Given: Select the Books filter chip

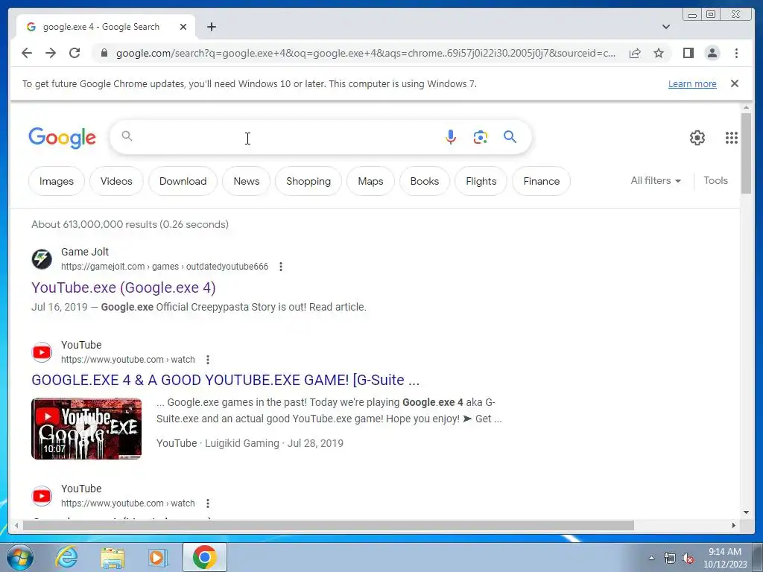Looking at the screenshot, I should tap(424, 181).
